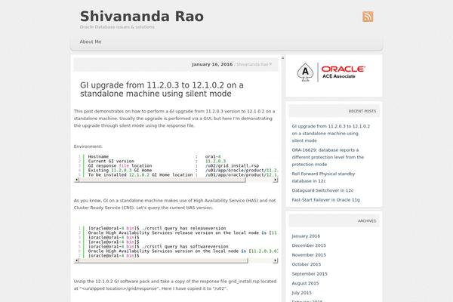This screenshot has width=453, height=302.
Task: Open recent post ORA-16629 protection level
Action: click(x=328, y=157)
